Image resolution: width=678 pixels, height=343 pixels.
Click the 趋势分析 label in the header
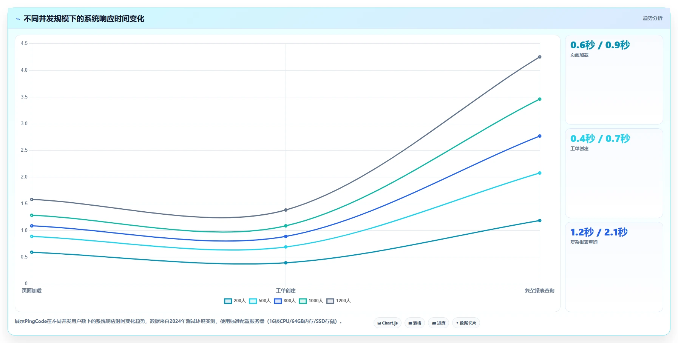pos(652,18)
